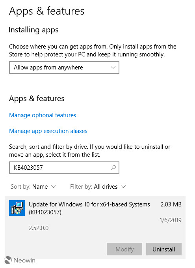Click the Neowin logo watermark
Screen dimensions: 195x268
[x=19, y=261]
